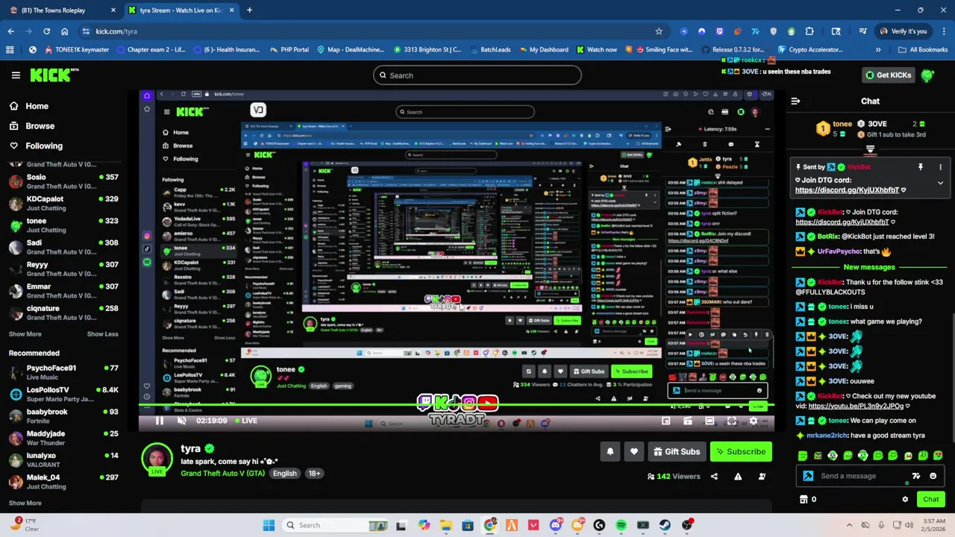Click the green KICK logo
This screenshot has height=537, width=955.
coord(54,75)
